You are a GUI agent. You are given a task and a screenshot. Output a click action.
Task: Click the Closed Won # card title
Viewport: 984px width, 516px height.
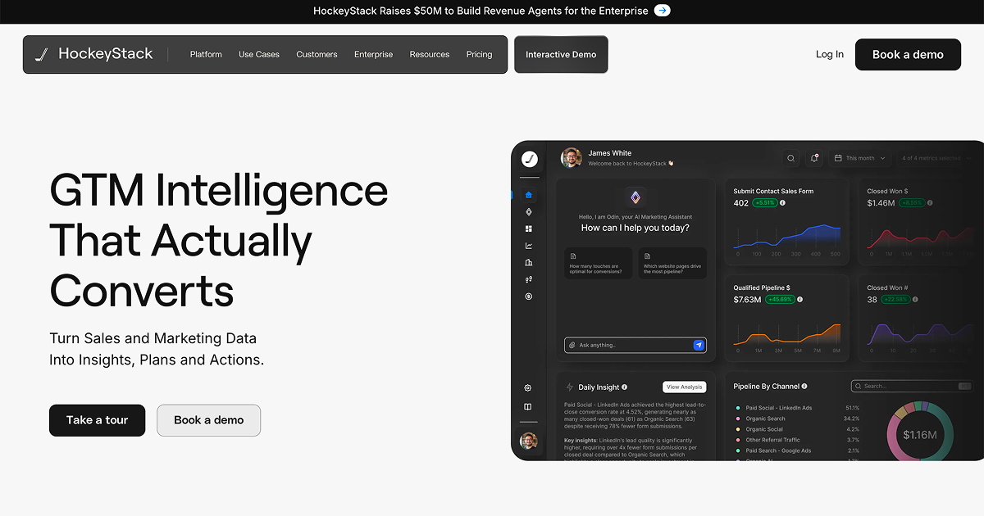tap(887, 287)
